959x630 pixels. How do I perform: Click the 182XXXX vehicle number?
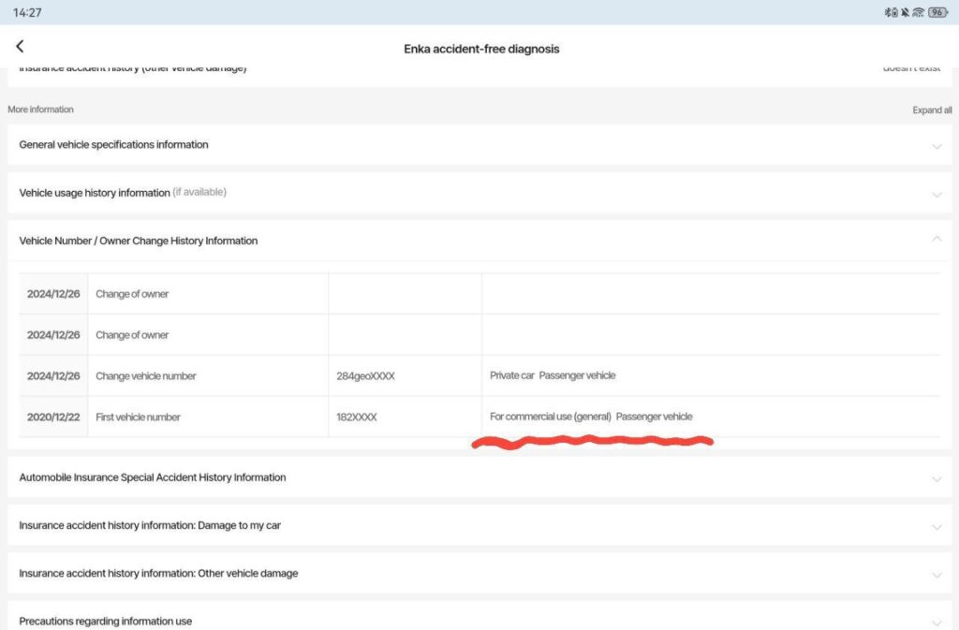point(357,418)
